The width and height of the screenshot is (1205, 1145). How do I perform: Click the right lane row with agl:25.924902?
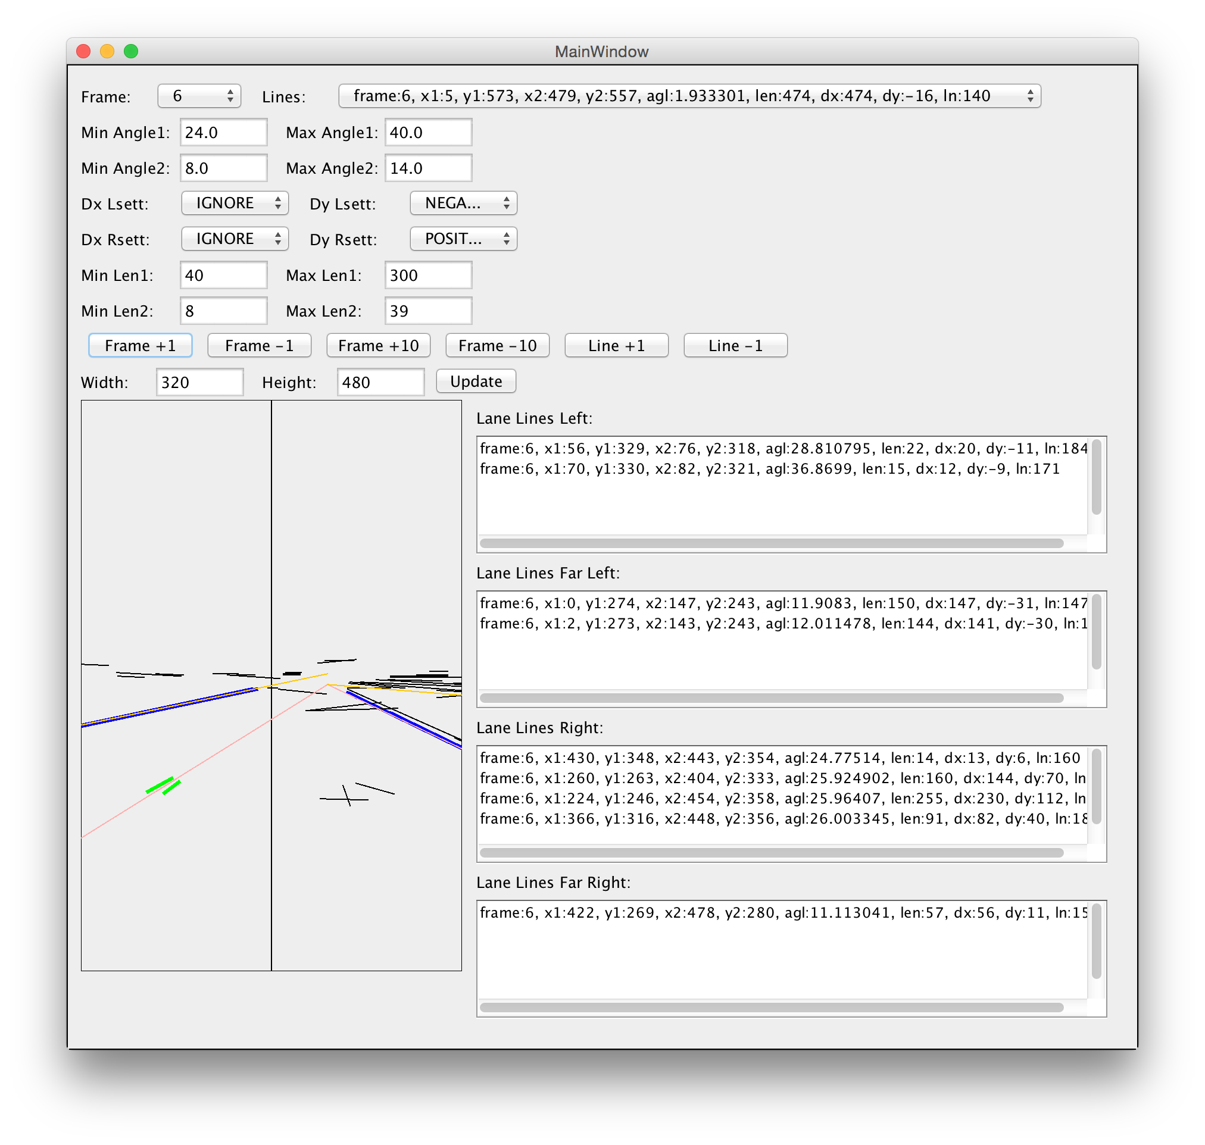(x=783, y=778)
